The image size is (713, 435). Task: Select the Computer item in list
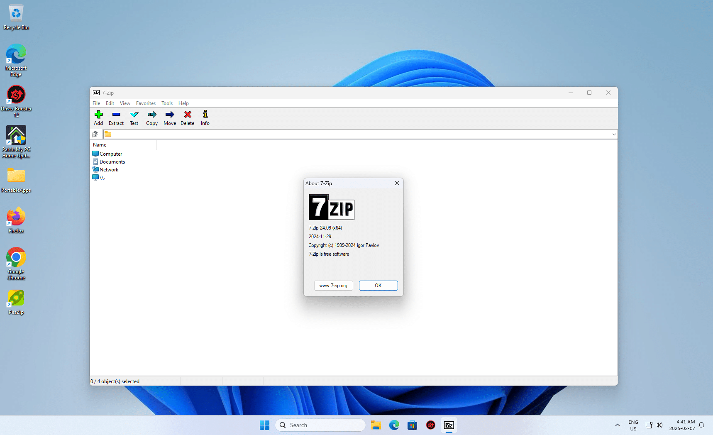pyautogui.click(x=107, y=154)
